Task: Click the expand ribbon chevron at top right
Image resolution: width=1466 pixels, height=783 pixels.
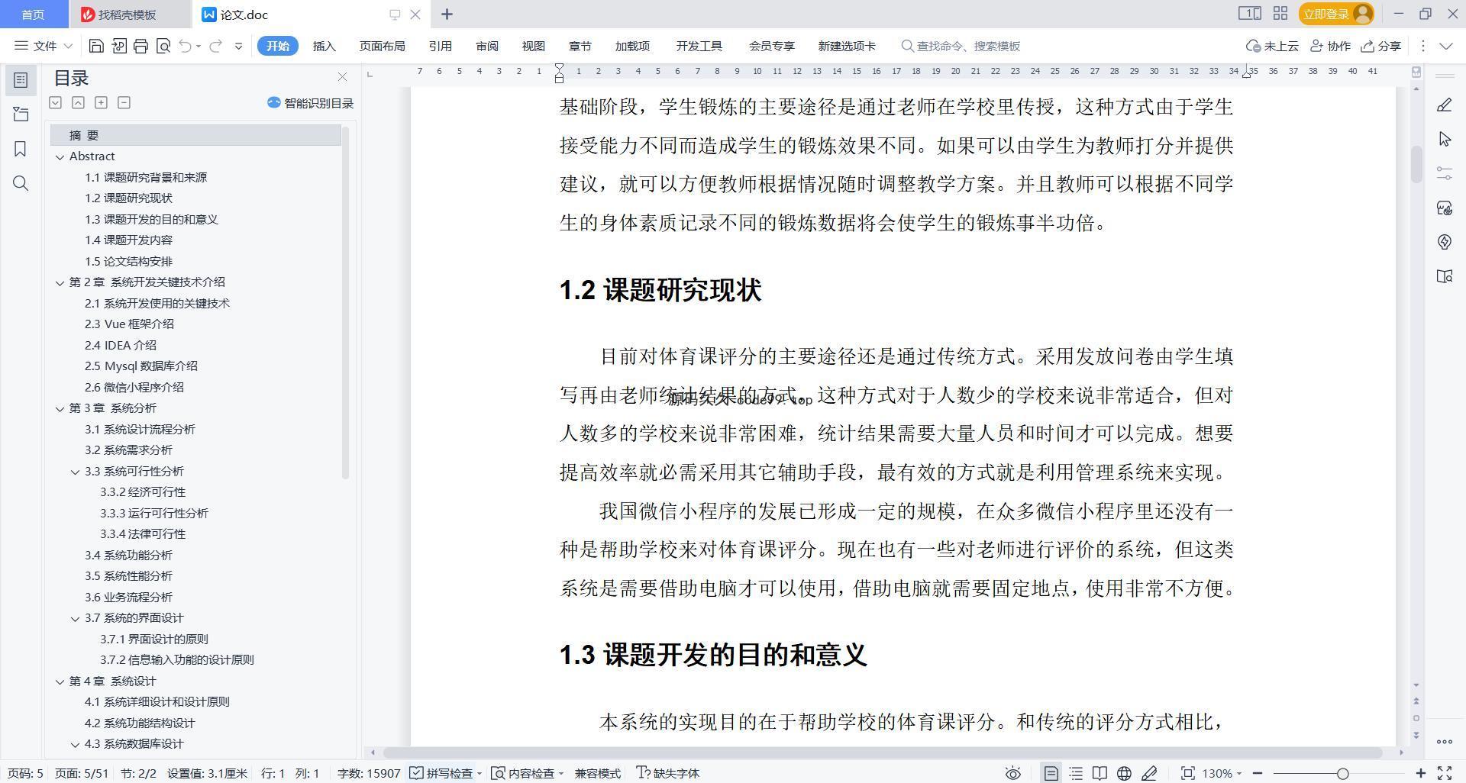Action: pos(1446,46)
